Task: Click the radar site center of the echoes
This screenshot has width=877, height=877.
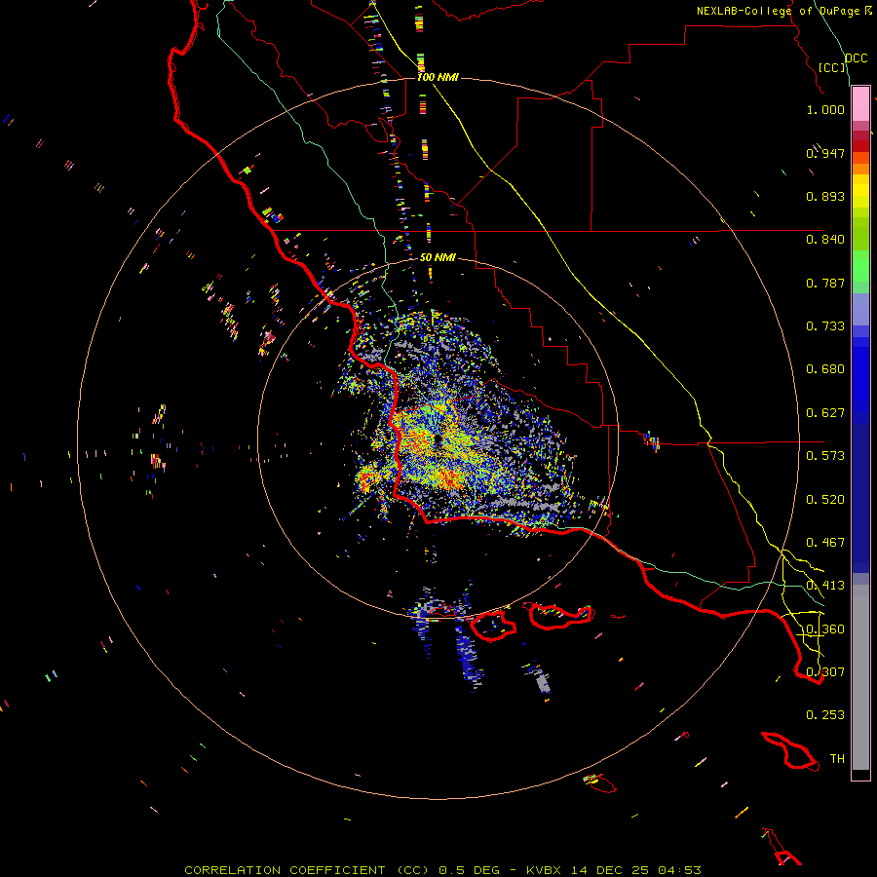Action: [437, 440]
